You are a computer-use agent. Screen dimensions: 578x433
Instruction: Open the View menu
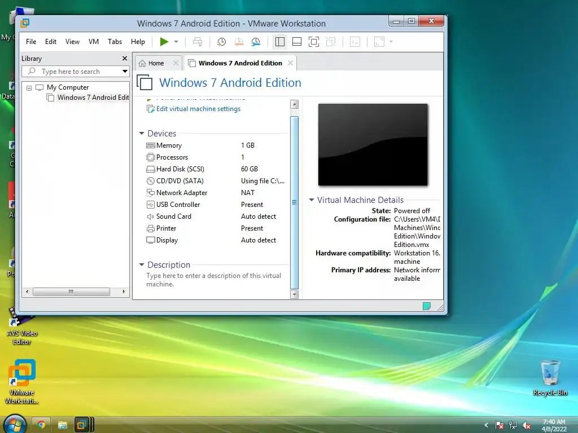point(72,42)
